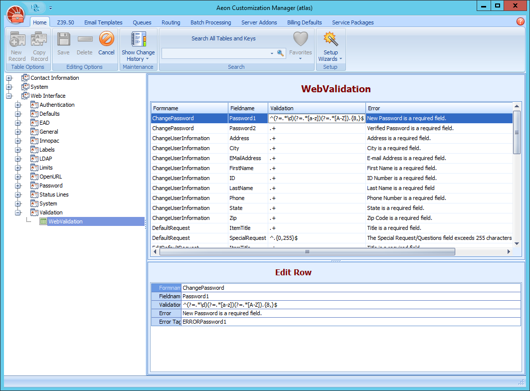Screen dimensions: 530x391
Task: Switch to the Email Templates tab
Action: click(103, 22)
